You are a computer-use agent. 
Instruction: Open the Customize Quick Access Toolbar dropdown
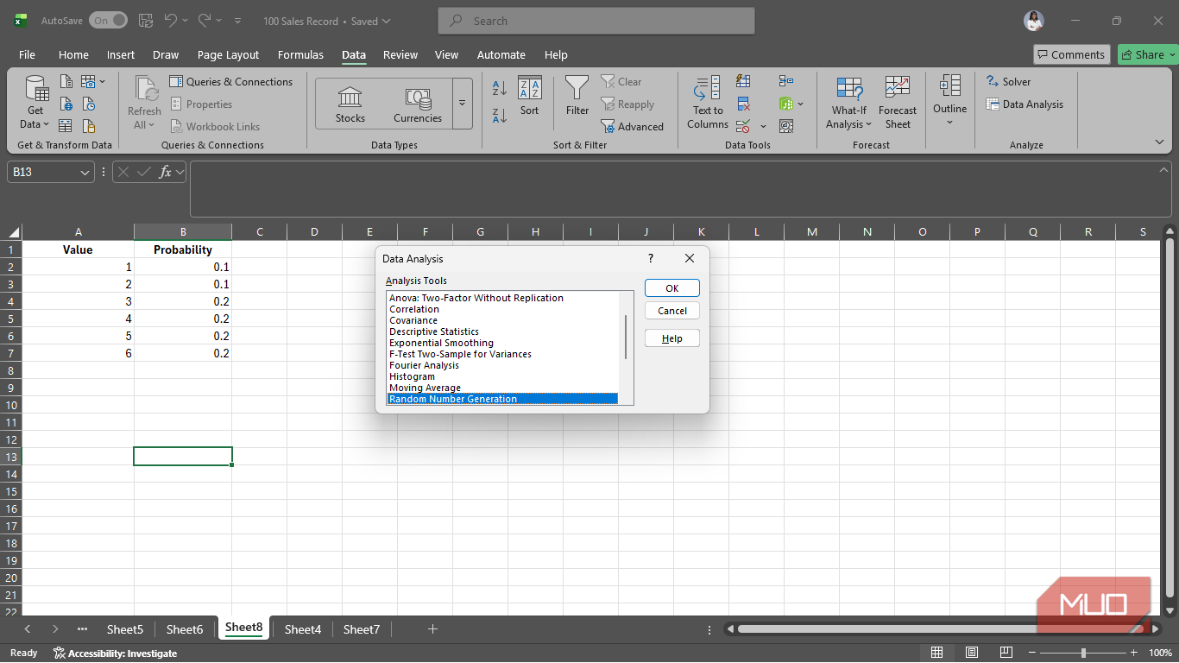point(238,21)
